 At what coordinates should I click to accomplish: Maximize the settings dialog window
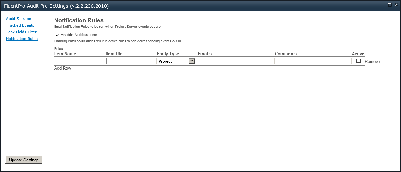pyautogui.click(x=390, y=5)
